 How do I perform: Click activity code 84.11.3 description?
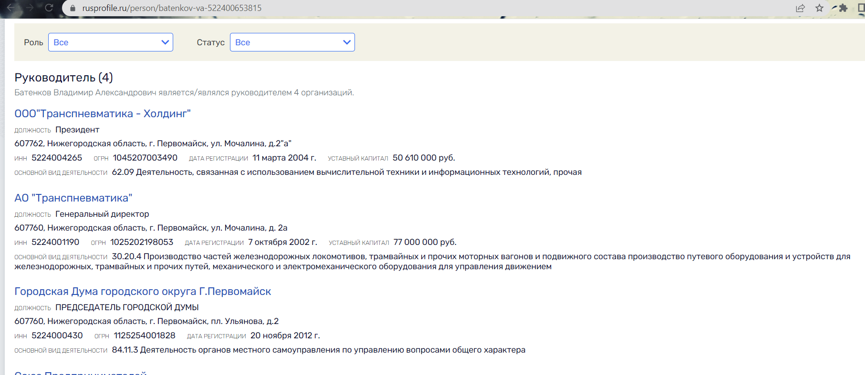point(319,350)
